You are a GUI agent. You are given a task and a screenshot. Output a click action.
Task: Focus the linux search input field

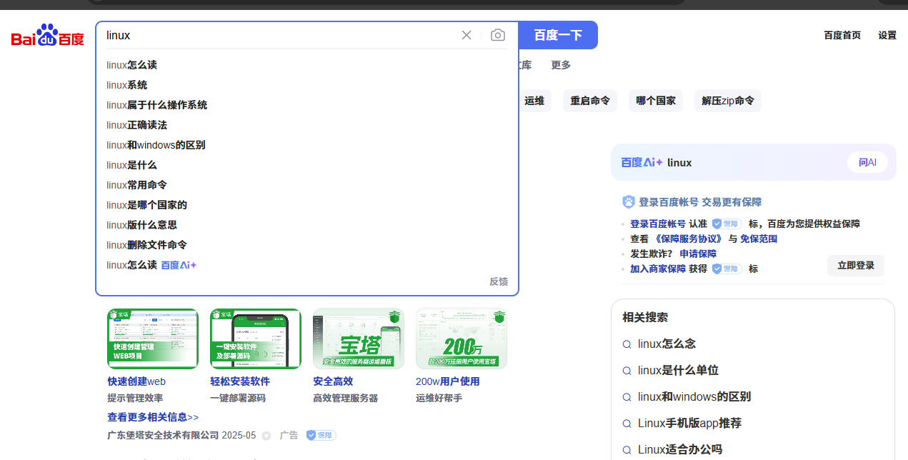tap(279, 35)
